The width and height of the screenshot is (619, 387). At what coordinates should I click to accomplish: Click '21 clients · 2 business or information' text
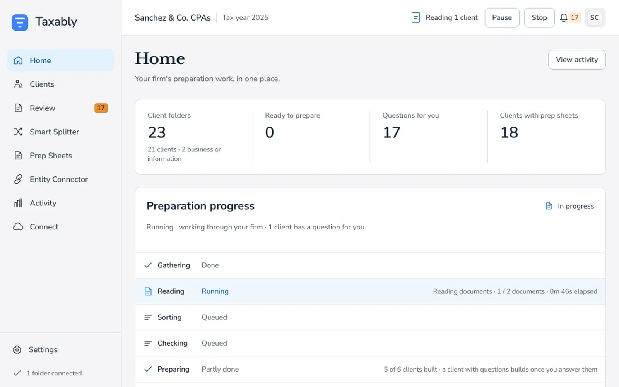point(184,154)
